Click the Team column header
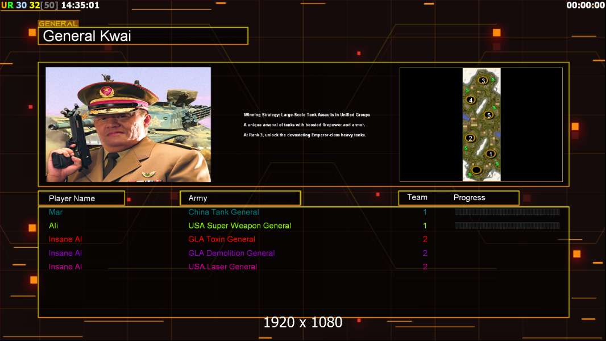Viewport: 606px width, 341px height. (417, 197)
